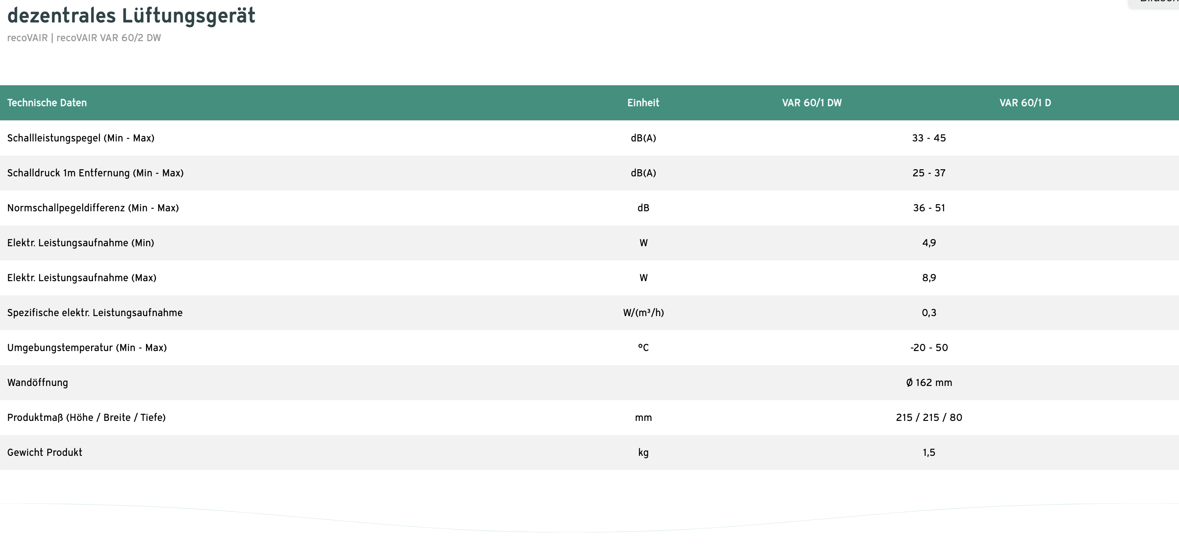This screenshot has width=1179, height=549.
Task: Click 'dB(A)' unit in Schalldruck row
Action: point(644,173)
